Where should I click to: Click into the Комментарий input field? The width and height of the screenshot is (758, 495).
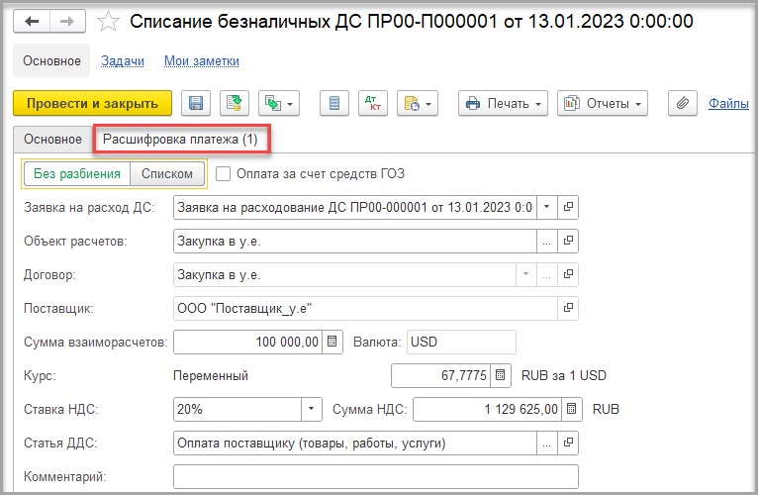pos(375,476)
